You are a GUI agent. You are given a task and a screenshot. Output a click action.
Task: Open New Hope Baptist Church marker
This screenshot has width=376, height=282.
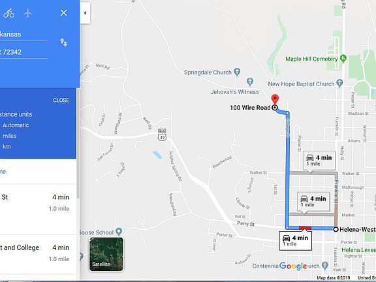tap(339, 84)
